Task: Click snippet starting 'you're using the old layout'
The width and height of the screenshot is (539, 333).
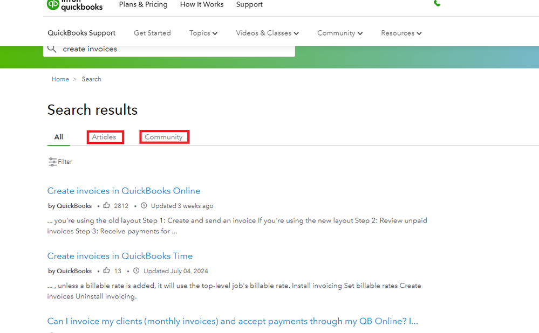Action: [237, 226]
